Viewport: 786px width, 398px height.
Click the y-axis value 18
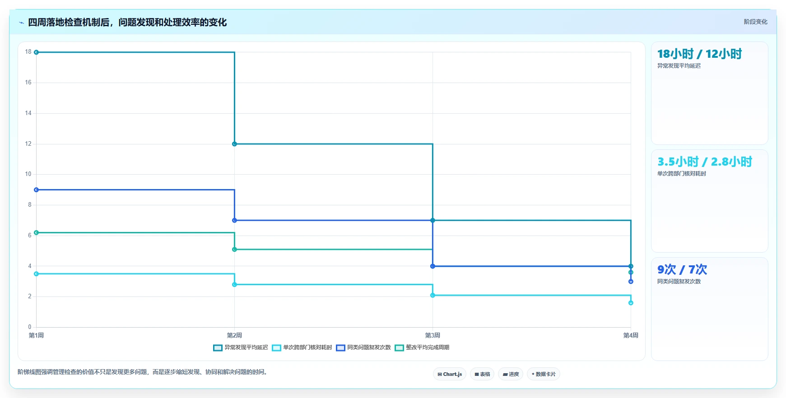tap(28, 52)
